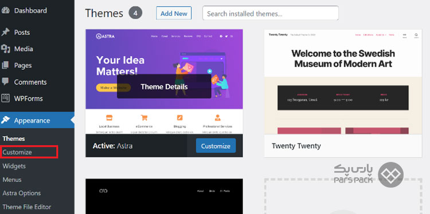Select the Appearance menu label
The image size is (430, 214).
[32, 121]
